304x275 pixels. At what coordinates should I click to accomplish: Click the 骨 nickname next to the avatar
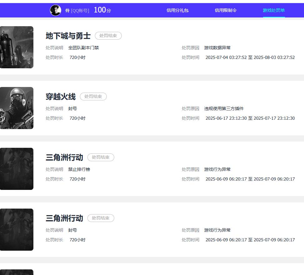click(x=67, y=10)
